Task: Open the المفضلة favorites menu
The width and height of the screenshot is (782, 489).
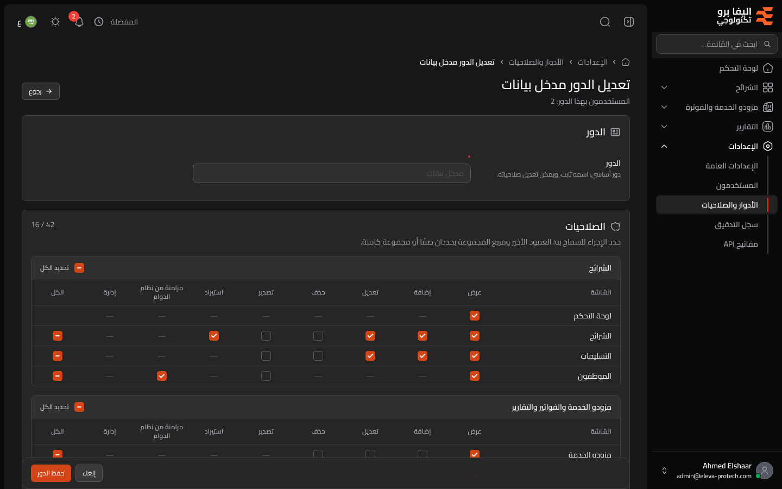Action: (x=124, y=22)
